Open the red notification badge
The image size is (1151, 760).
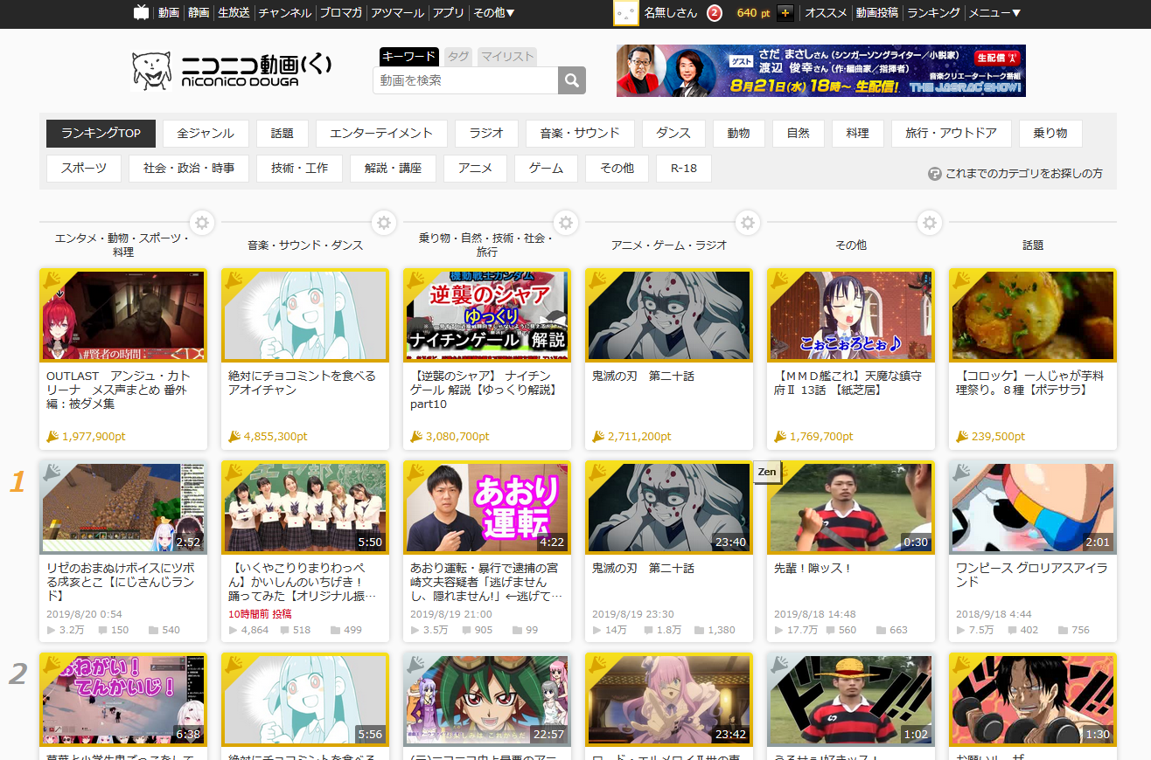(x=714, y=13)
